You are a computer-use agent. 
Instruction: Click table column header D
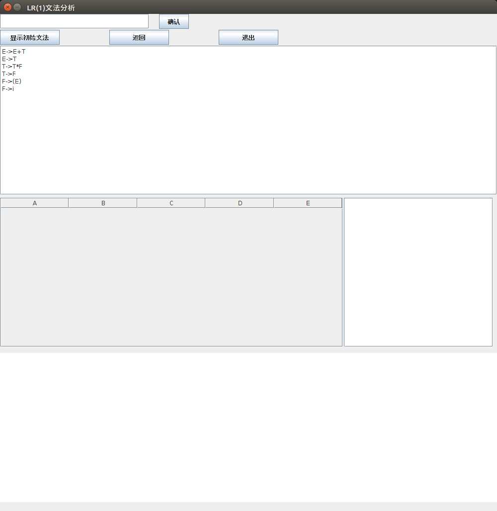coord(240,203)
